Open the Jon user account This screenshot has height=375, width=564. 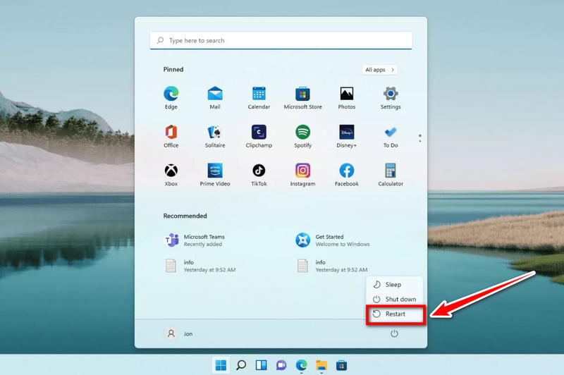[179, 333]
